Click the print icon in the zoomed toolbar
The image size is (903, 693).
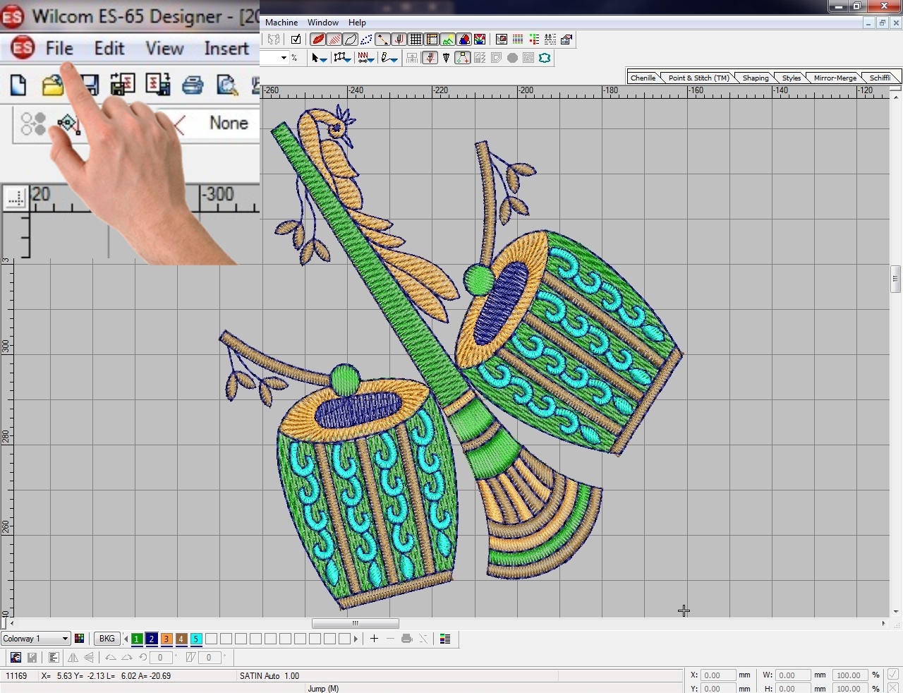(x=192, y=85)
